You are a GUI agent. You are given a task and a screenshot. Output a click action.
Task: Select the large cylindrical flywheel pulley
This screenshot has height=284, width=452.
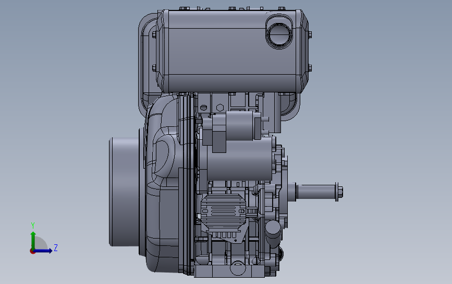124,192
